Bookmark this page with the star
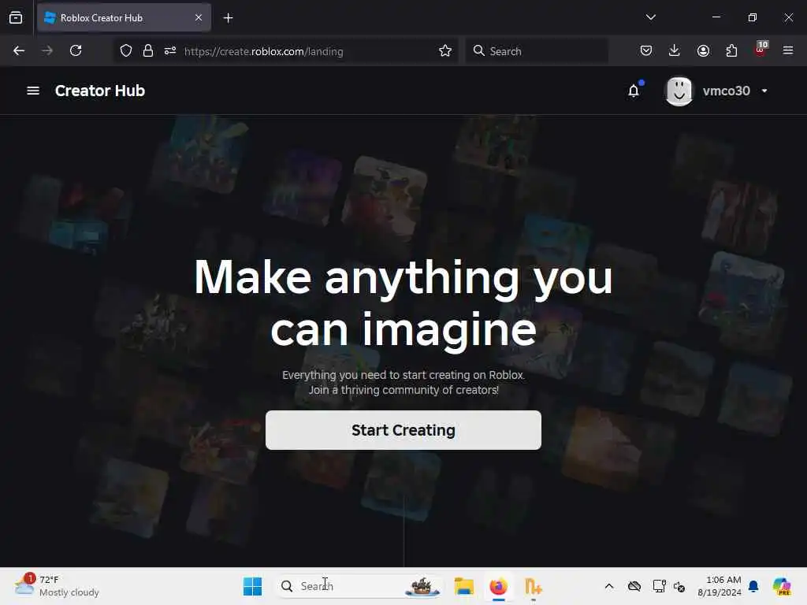 point(445,51)
